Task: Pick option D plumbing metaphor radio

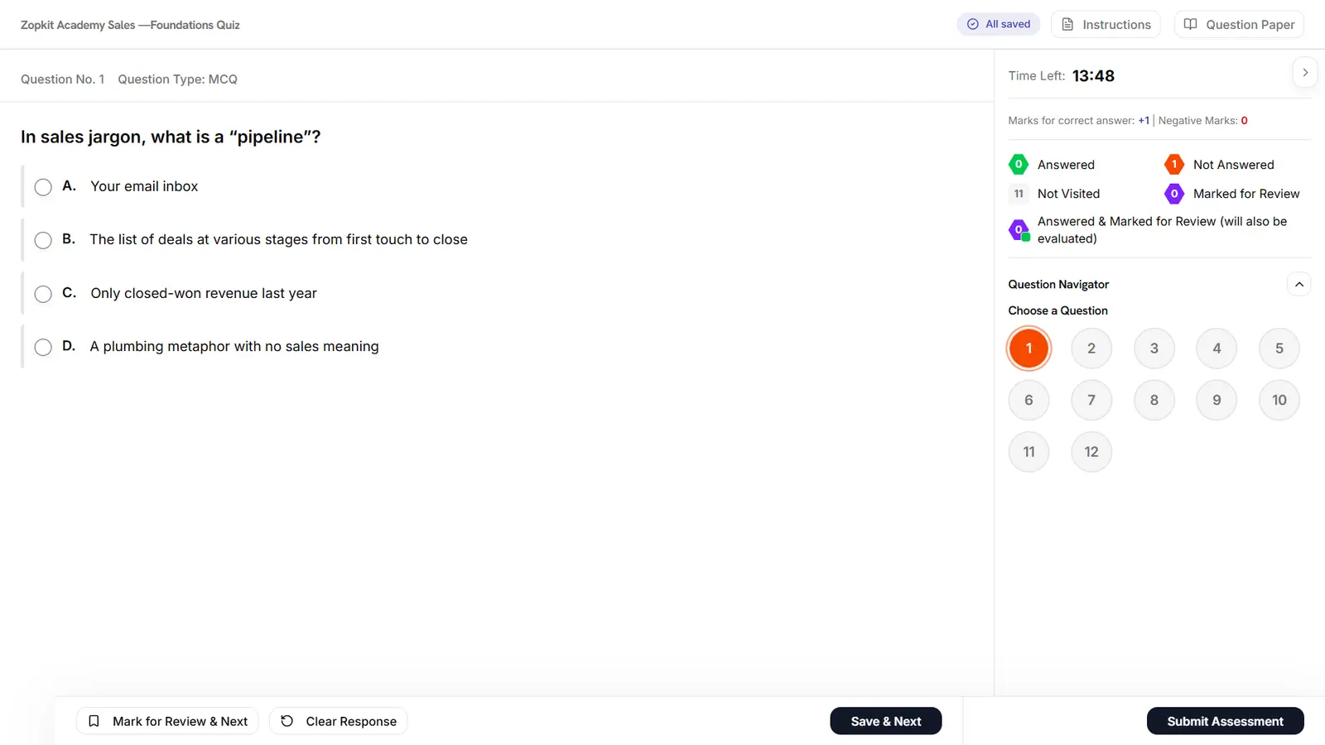Action: point(43,347)
